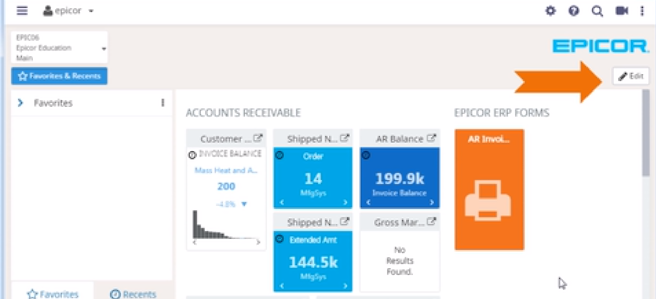
Task: Open the hamburger main menu
Action: pyautogui.click(x=22, y=11)
